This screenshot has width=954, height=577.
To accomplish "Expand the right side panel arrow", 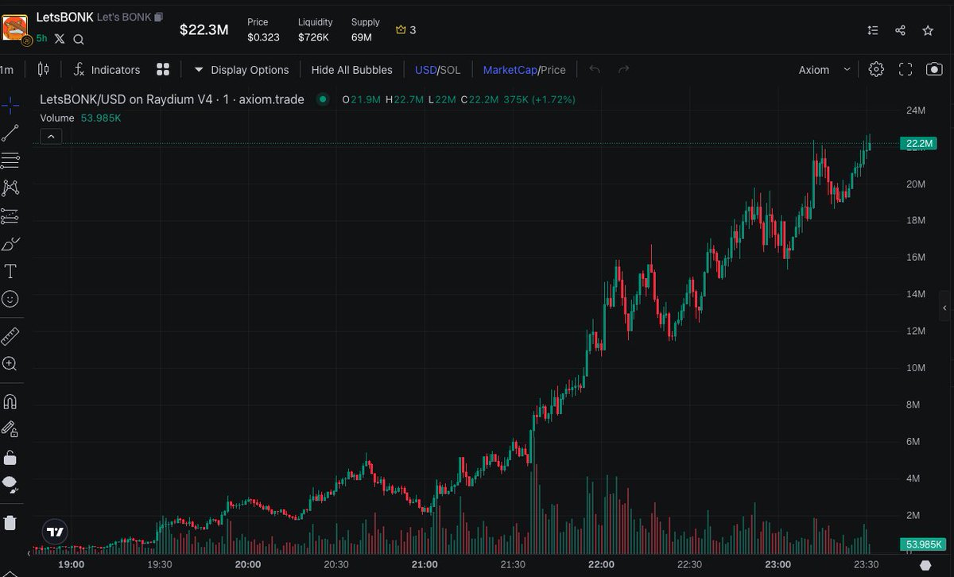I will pos(945,308).
